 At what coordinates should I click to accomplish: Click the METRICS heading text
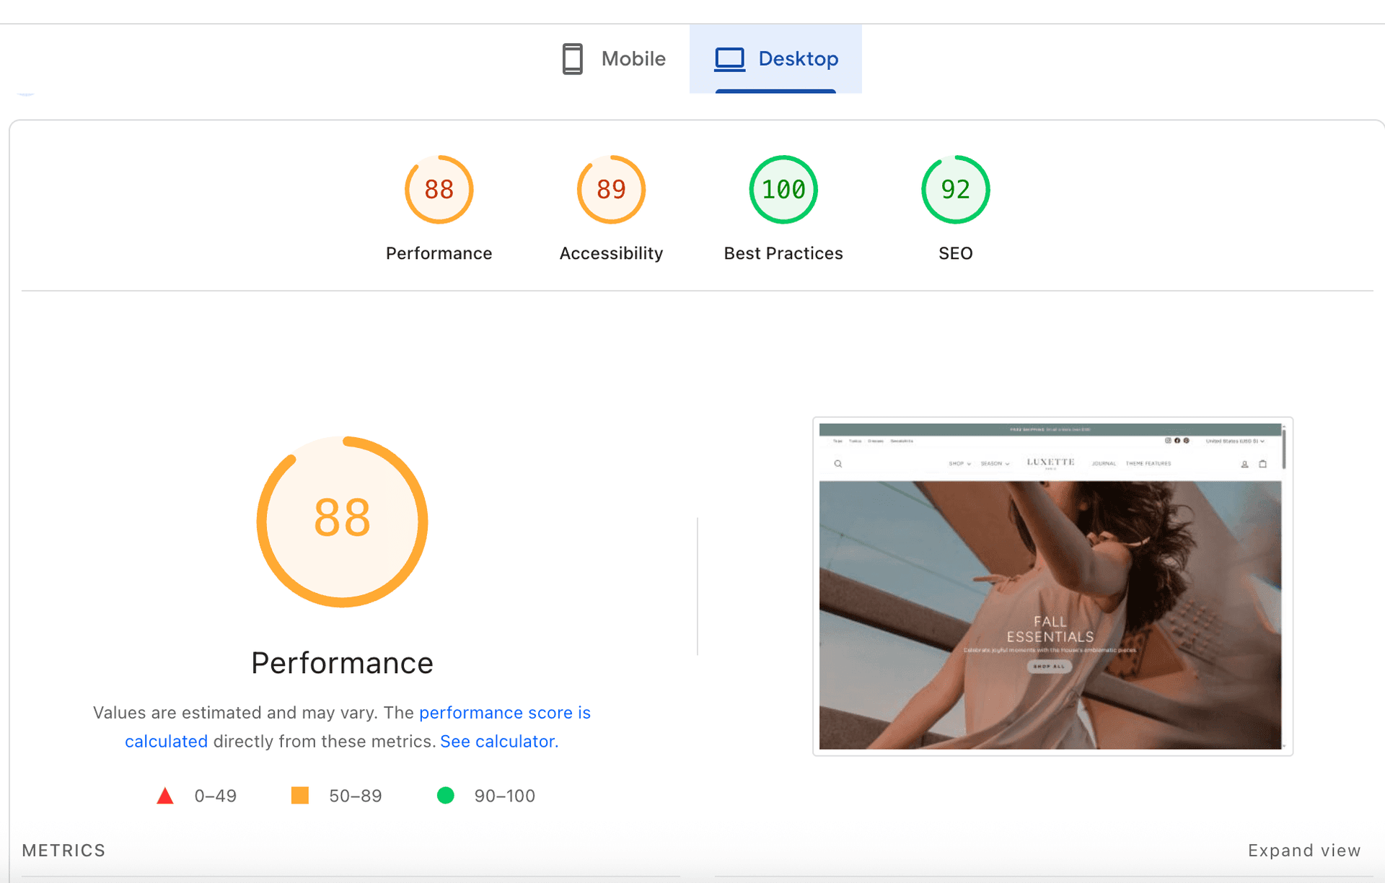tap(63, 851)
